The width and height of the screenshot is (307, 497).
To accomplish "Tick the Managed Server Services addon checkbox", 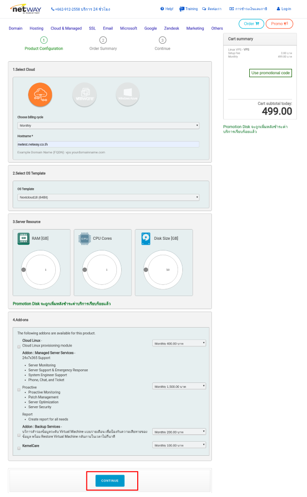I will pyautogui.click(x=19, y=389).
